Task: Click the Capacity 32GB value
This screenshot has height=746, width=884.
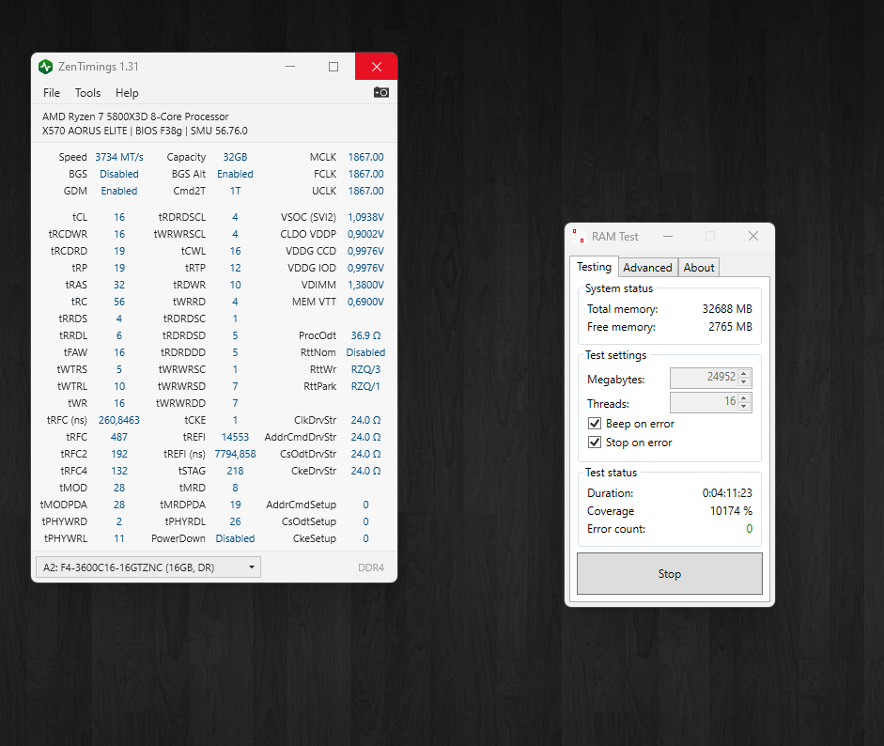Action: tap(235, 157)
